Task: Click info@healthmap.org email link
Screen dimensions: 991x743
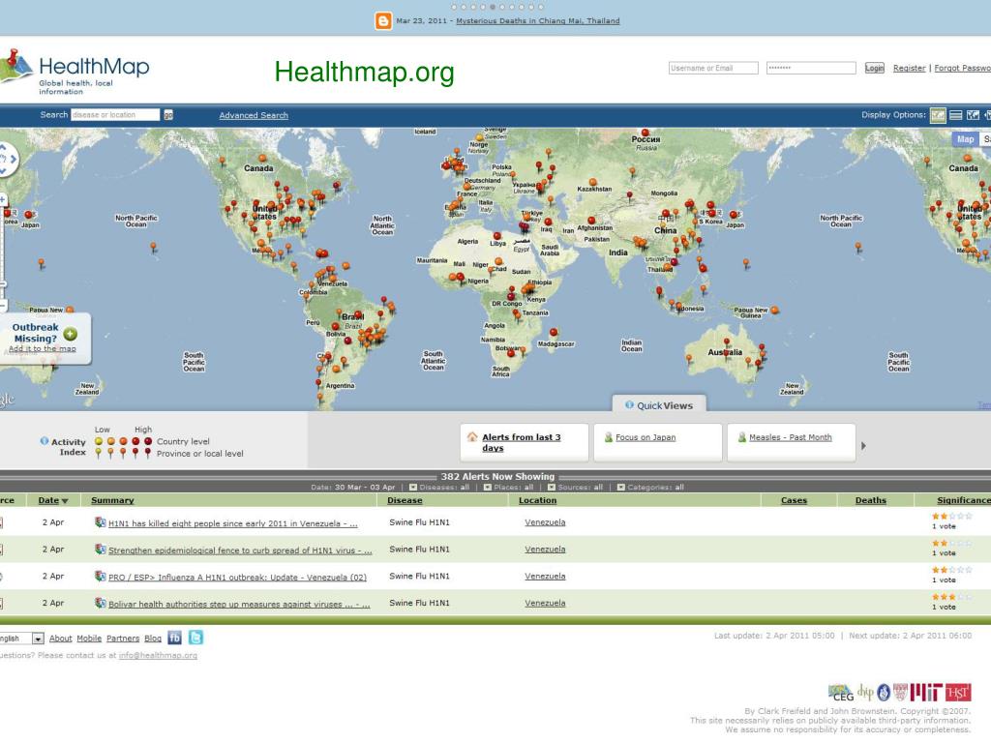Action: click(158, 655)
